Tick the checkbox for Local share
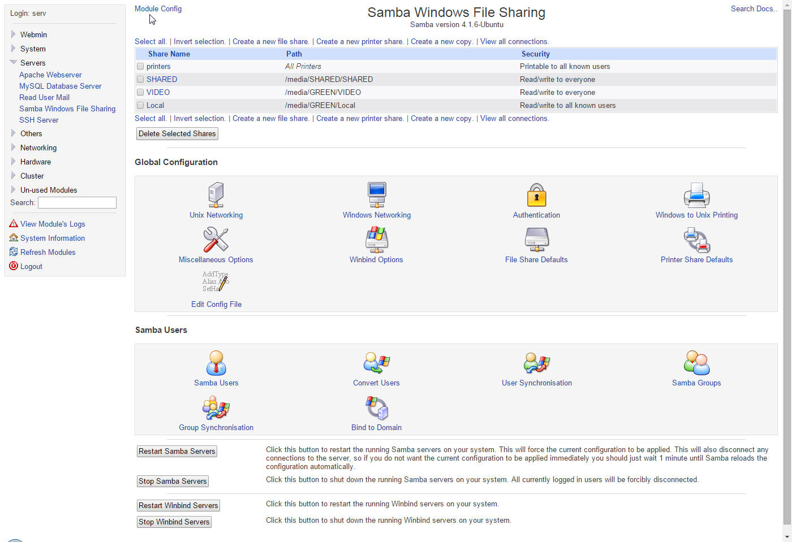 click(x=140, y=105)
